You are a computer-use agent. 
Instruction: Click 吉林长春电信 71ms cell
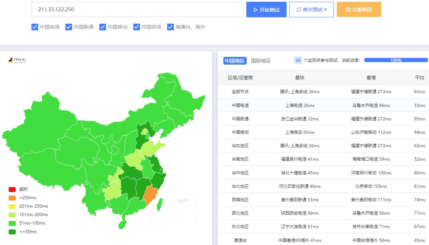(x=371, y=226)
